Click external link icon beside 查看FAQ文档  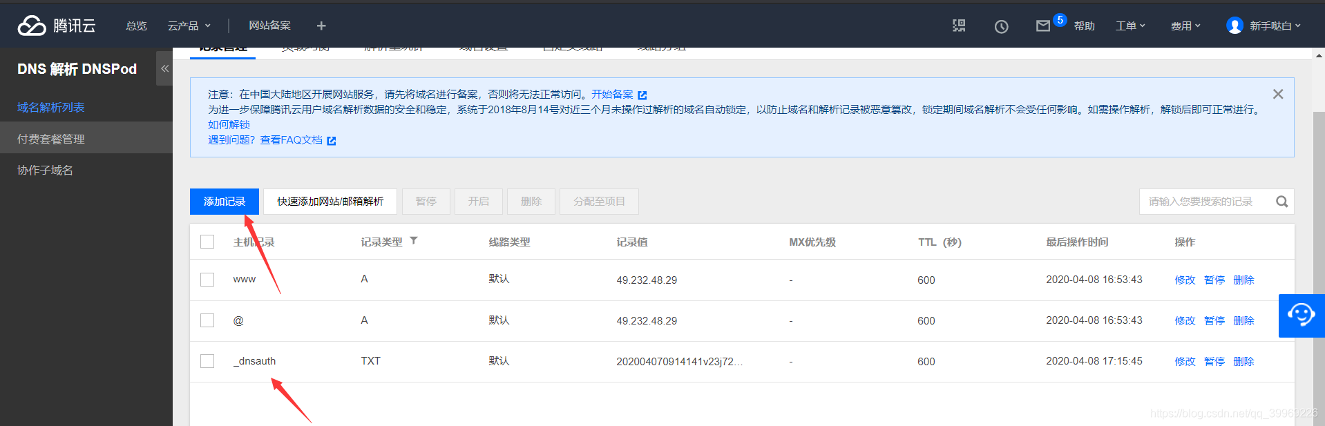[x=332, y=141]
